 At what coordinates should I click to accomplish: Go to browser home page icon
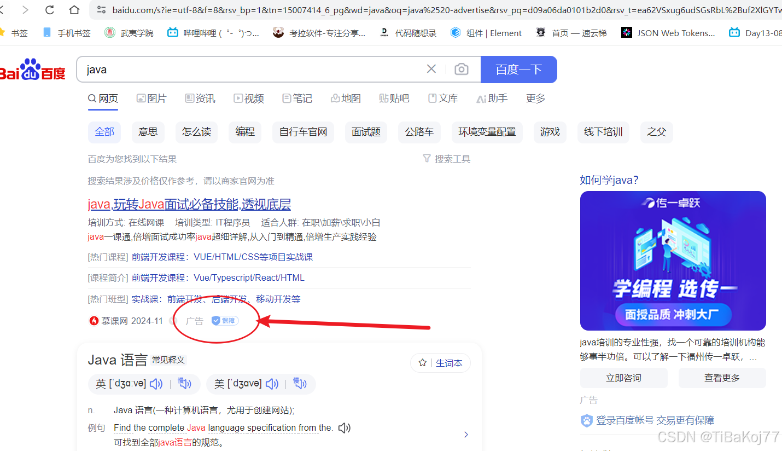(74, 9)
